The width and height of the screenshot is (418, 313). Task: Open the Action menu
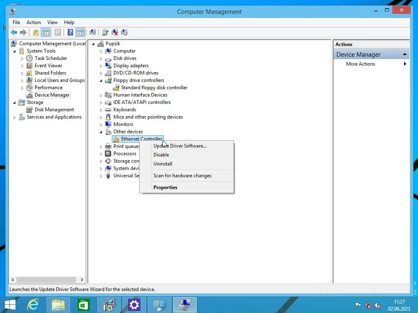[33, 22]
